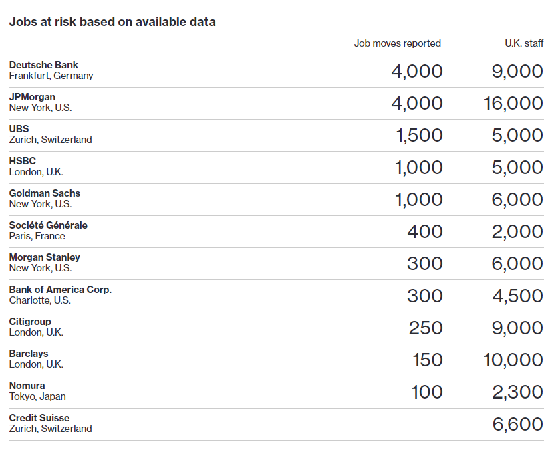Select the 'Charlotte, U.S.' location text

pyautogui.click(x=40, y=300)
